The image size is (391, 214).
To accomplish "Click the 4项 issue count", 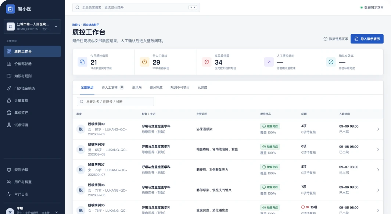I will [304, 126].
